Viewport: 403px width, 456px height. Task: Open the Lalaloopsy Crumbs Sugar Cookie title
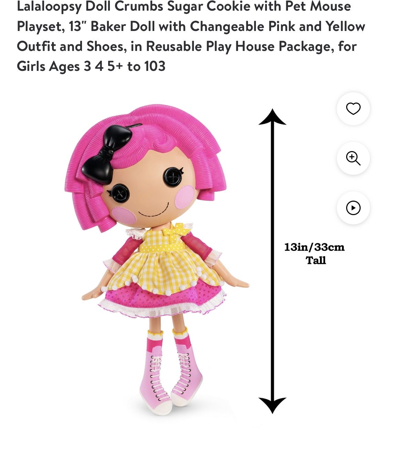pyautogui.click(x=191, y=36)
